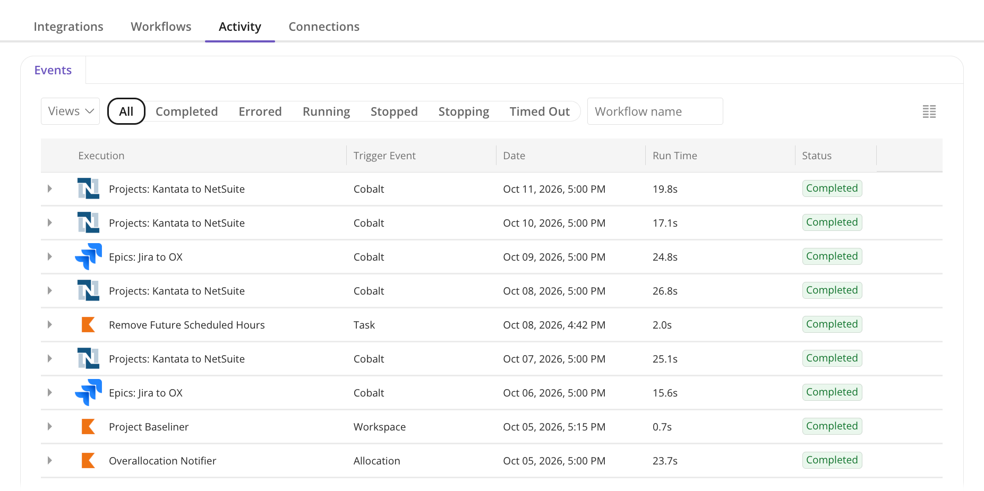This screenshot has height=491, width=984.
Task: Filter events by Running
Action: pos(327,111)
